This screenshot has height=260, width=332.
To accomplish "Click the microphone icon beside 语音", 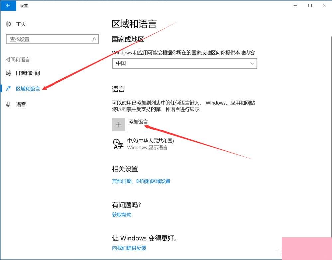I will 8,104.
